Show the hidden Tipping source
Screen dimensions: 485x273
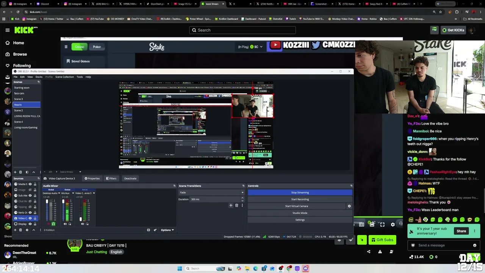[x=30, y=207]
